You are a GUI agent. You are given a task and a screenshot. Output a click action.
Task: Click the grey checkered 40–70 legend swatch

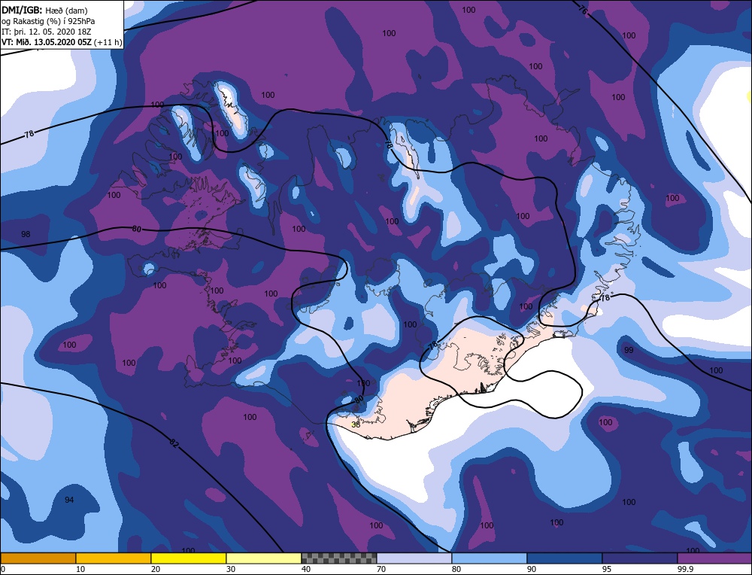coord(339,558)
